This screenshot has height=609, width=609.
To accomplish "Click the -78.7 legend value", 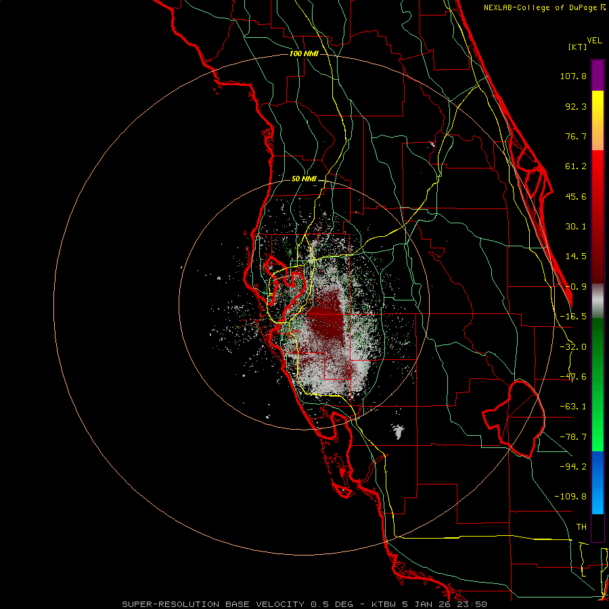I will (x=573, y=437).
